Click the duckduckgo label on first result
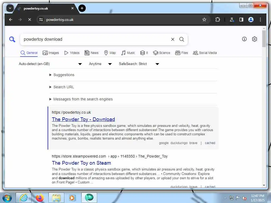271x203 pixels. [179, 143]
